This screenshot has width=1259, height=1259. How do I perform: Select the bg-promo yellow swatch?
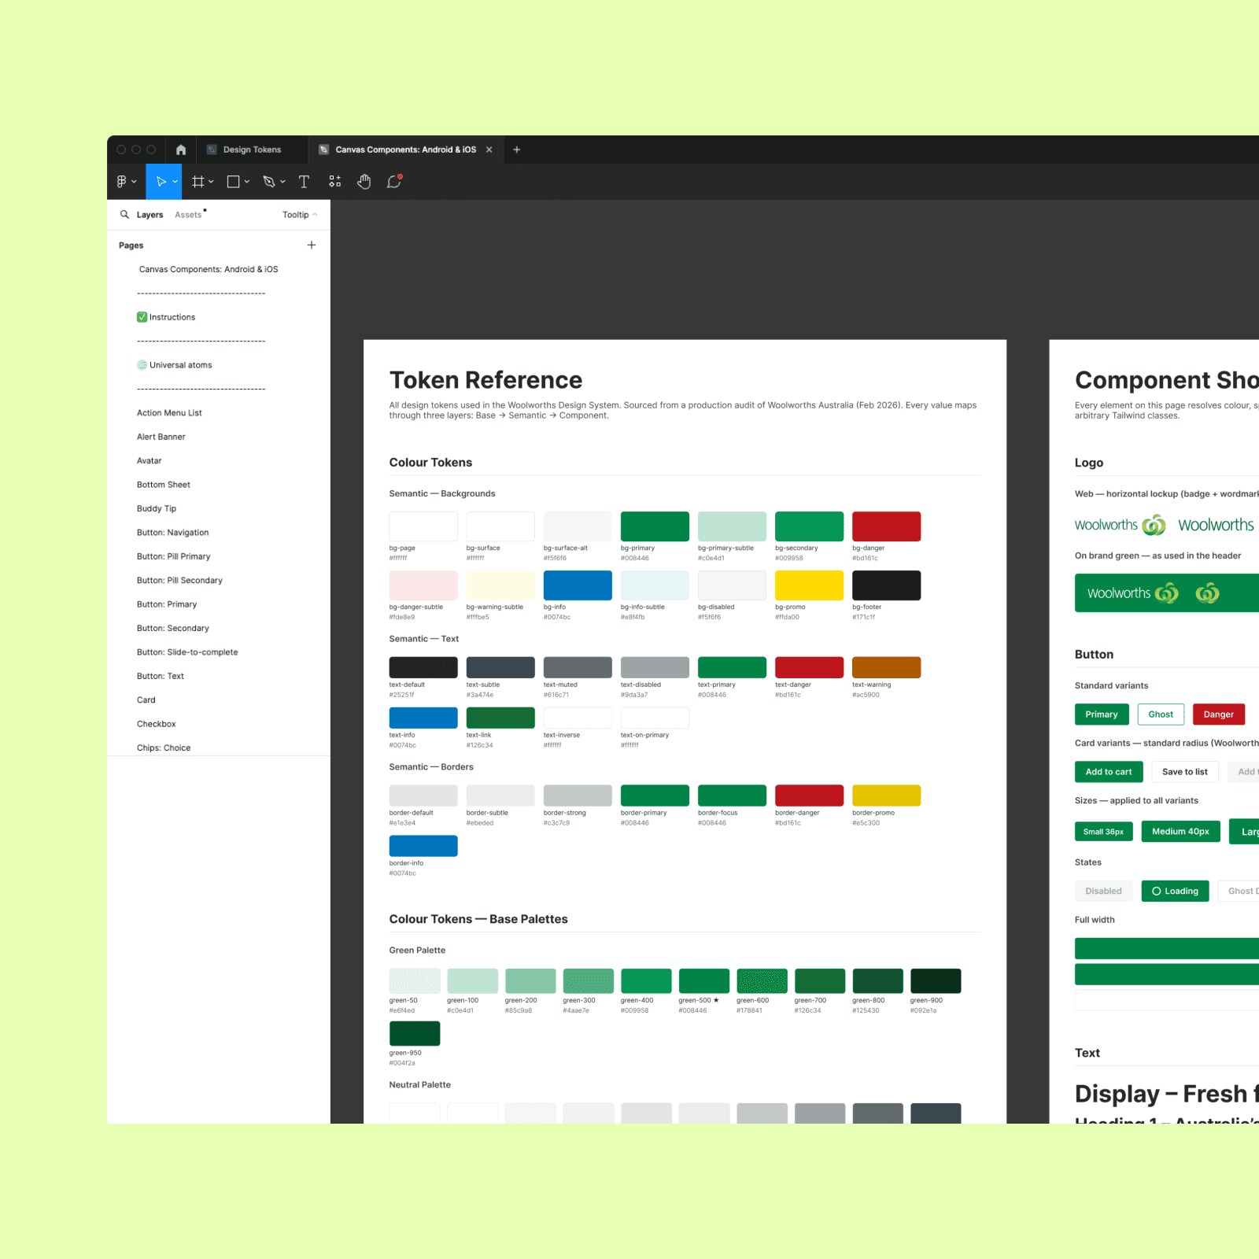809,585
